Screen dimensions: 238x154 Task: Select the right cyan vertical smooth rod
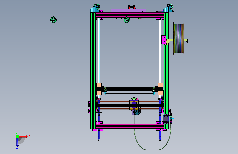coord(160,50)
